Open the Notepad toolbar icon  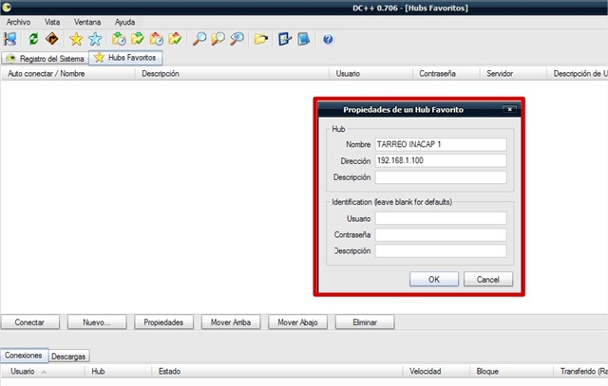(x=304, y=39)
